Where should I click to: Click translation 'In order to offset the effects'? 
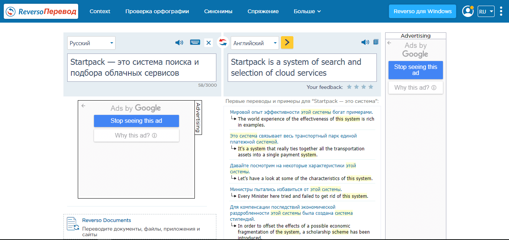pyautogui.click(x=304, y=232)
